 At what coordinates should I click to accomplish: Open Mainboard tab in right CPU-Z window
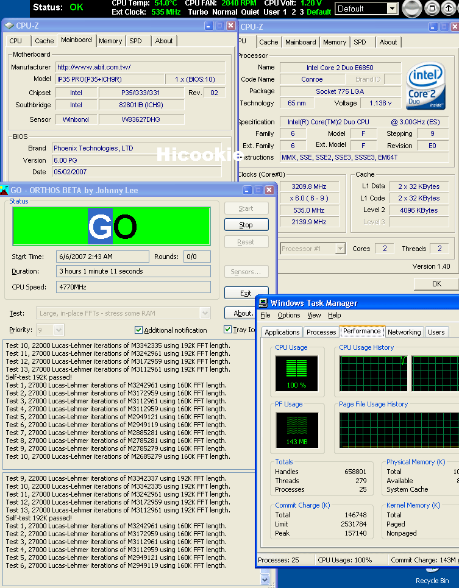tap(301, 43)
